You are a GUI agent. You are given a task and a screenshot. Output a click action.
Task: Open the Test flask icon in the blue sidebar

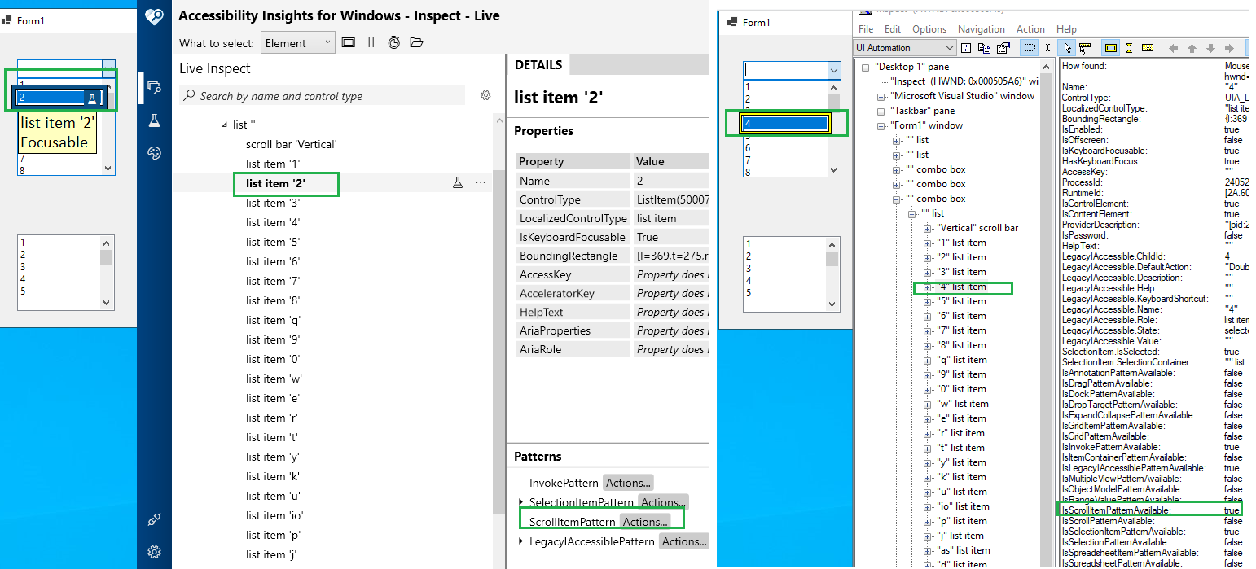[154, 120]
